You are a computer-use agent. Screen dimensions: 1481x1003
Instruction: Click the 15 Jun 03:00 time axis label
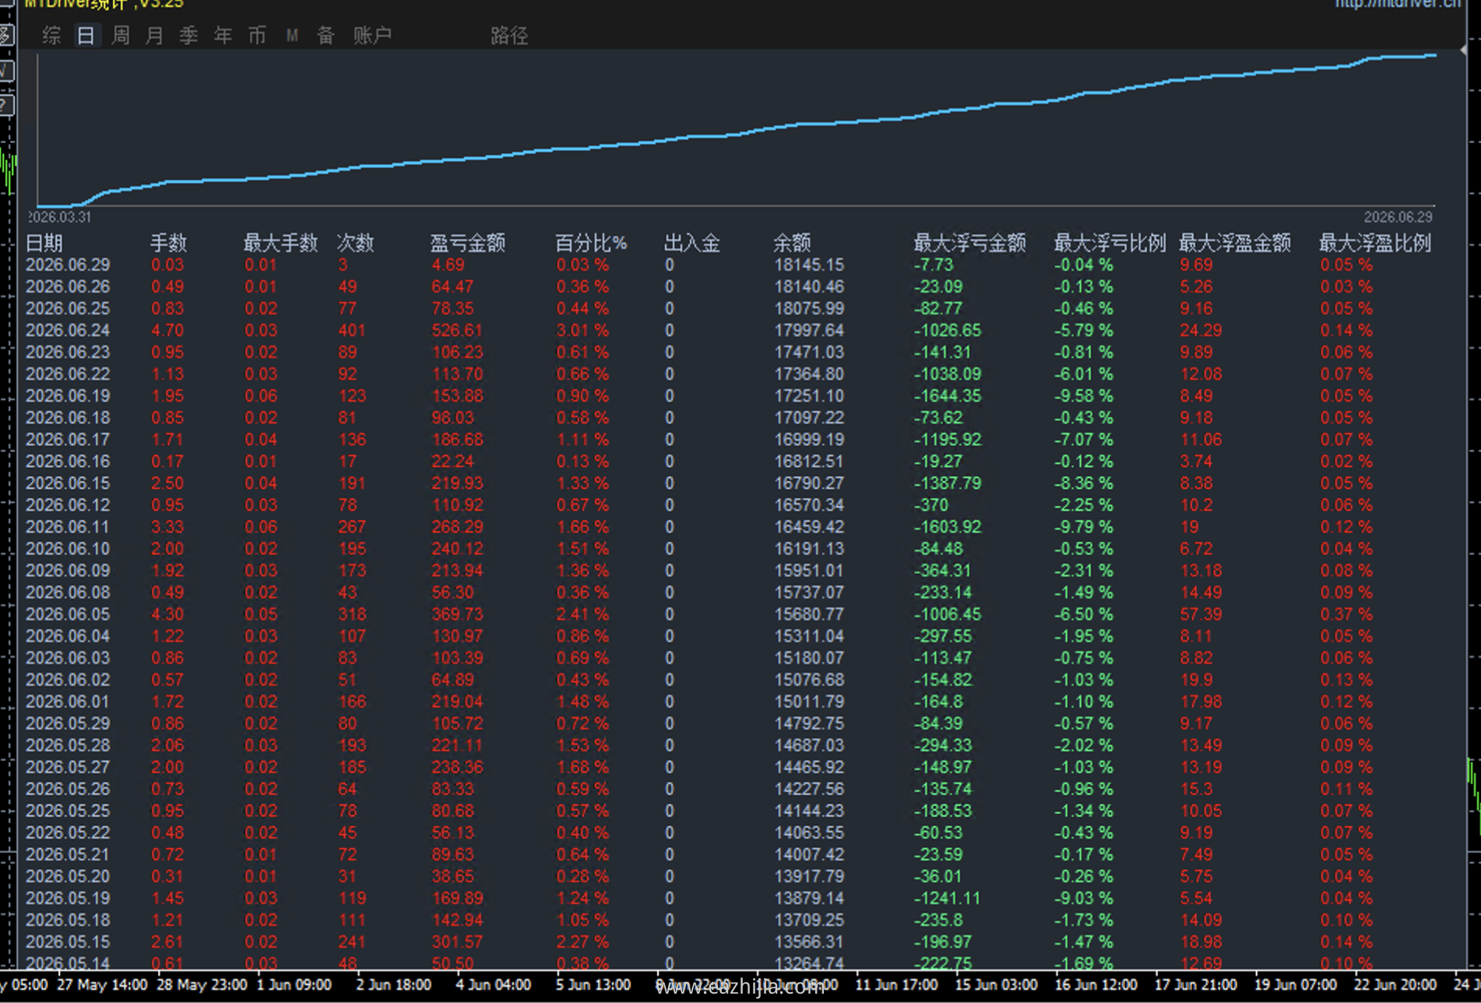(x=996, y=984)
